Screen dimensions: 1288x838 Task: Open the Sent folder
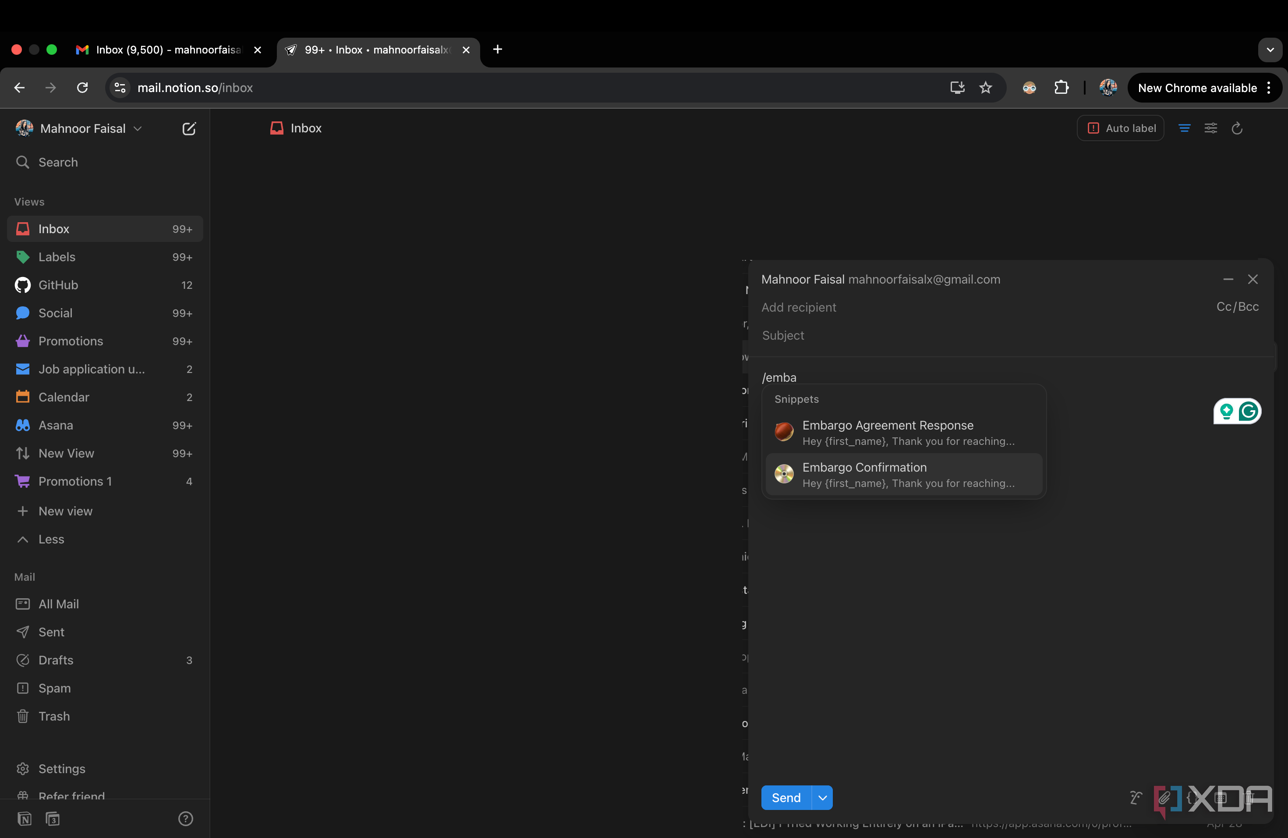point(104,632)
